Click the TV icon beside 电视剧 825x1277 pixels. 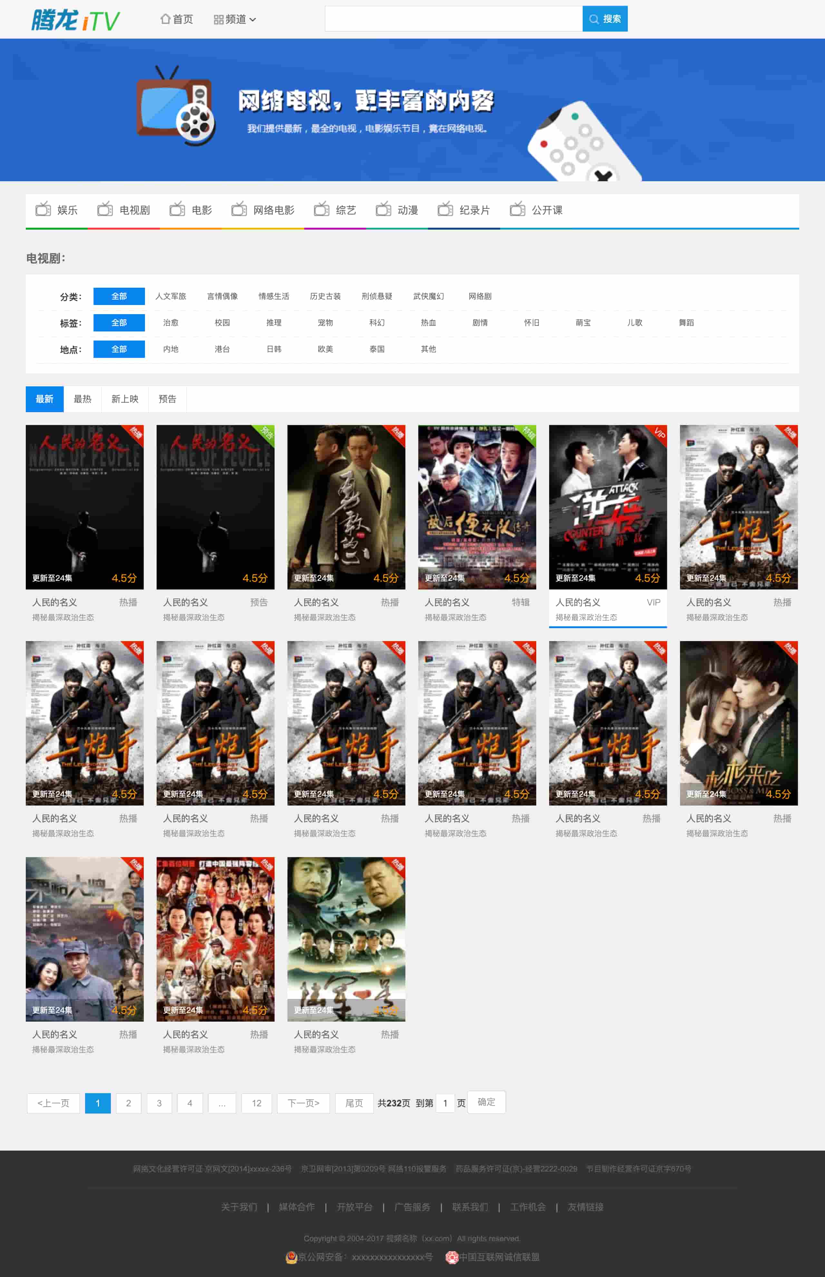click(x=105, y=210)
